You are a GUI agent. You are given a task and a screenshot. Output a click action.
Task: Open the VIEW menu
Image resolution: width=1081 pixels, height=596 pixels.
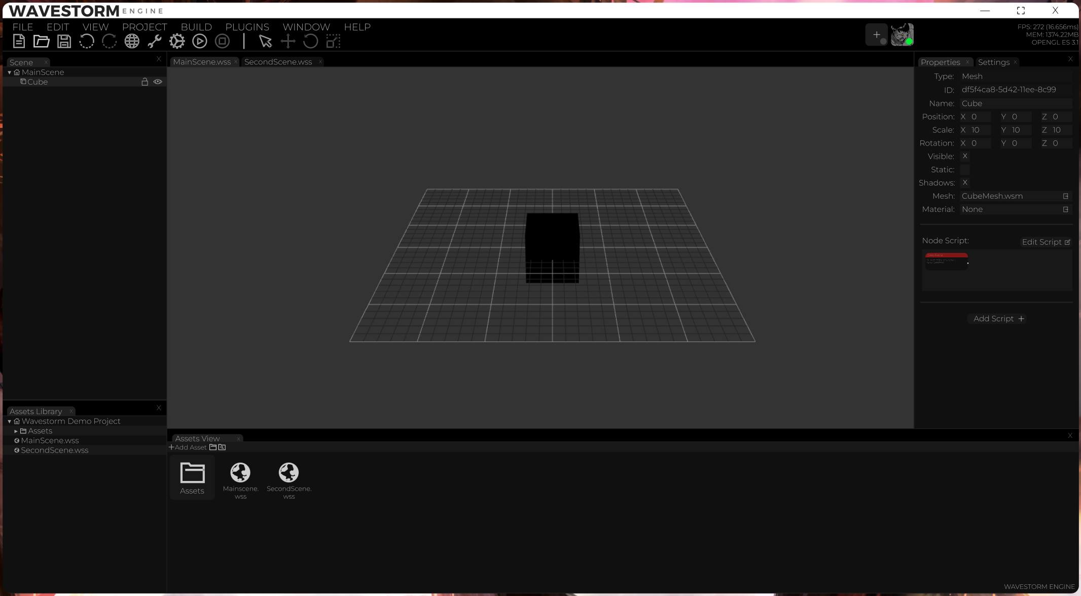click(95, 27)
